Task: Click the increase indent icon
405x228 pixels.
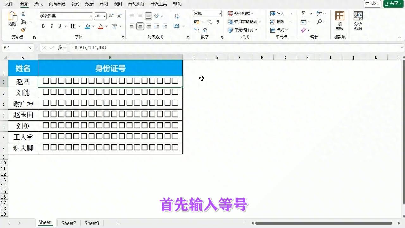Action: [x=165, y=26]
